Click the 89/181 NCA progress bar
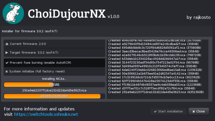The width and height of the screenshot is (215, 121). tap(54, 85)
